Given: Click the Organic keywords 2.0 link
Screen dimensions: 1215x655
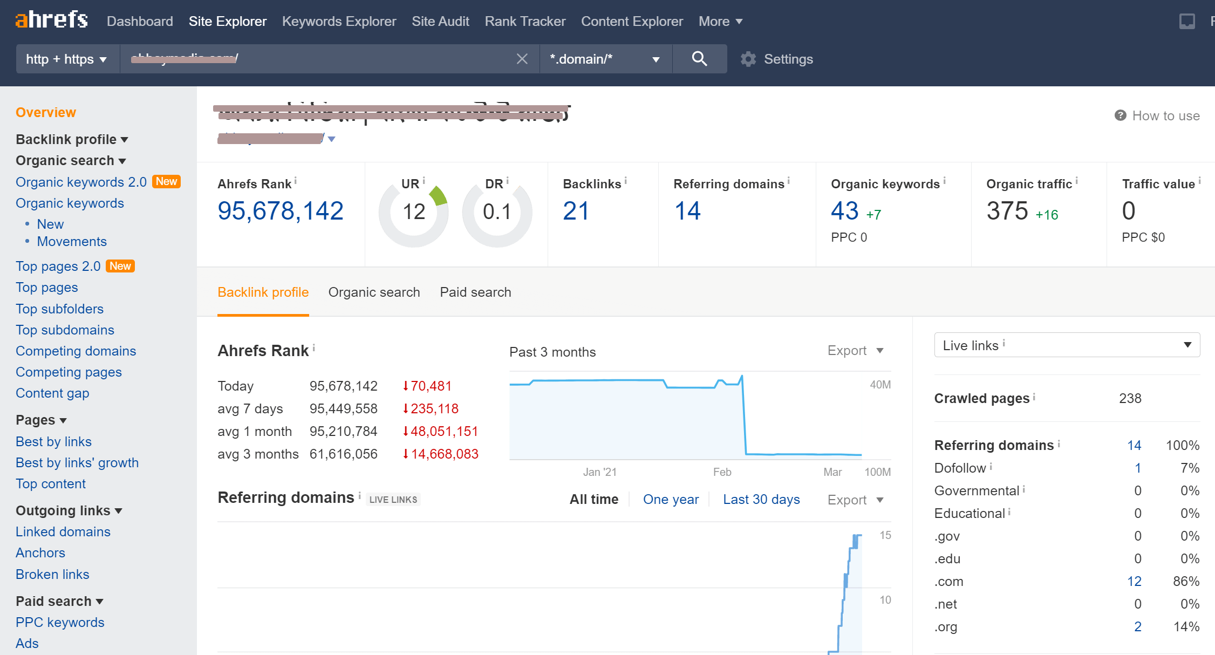Looking at the screenshot, I should [x=80, y=181].
